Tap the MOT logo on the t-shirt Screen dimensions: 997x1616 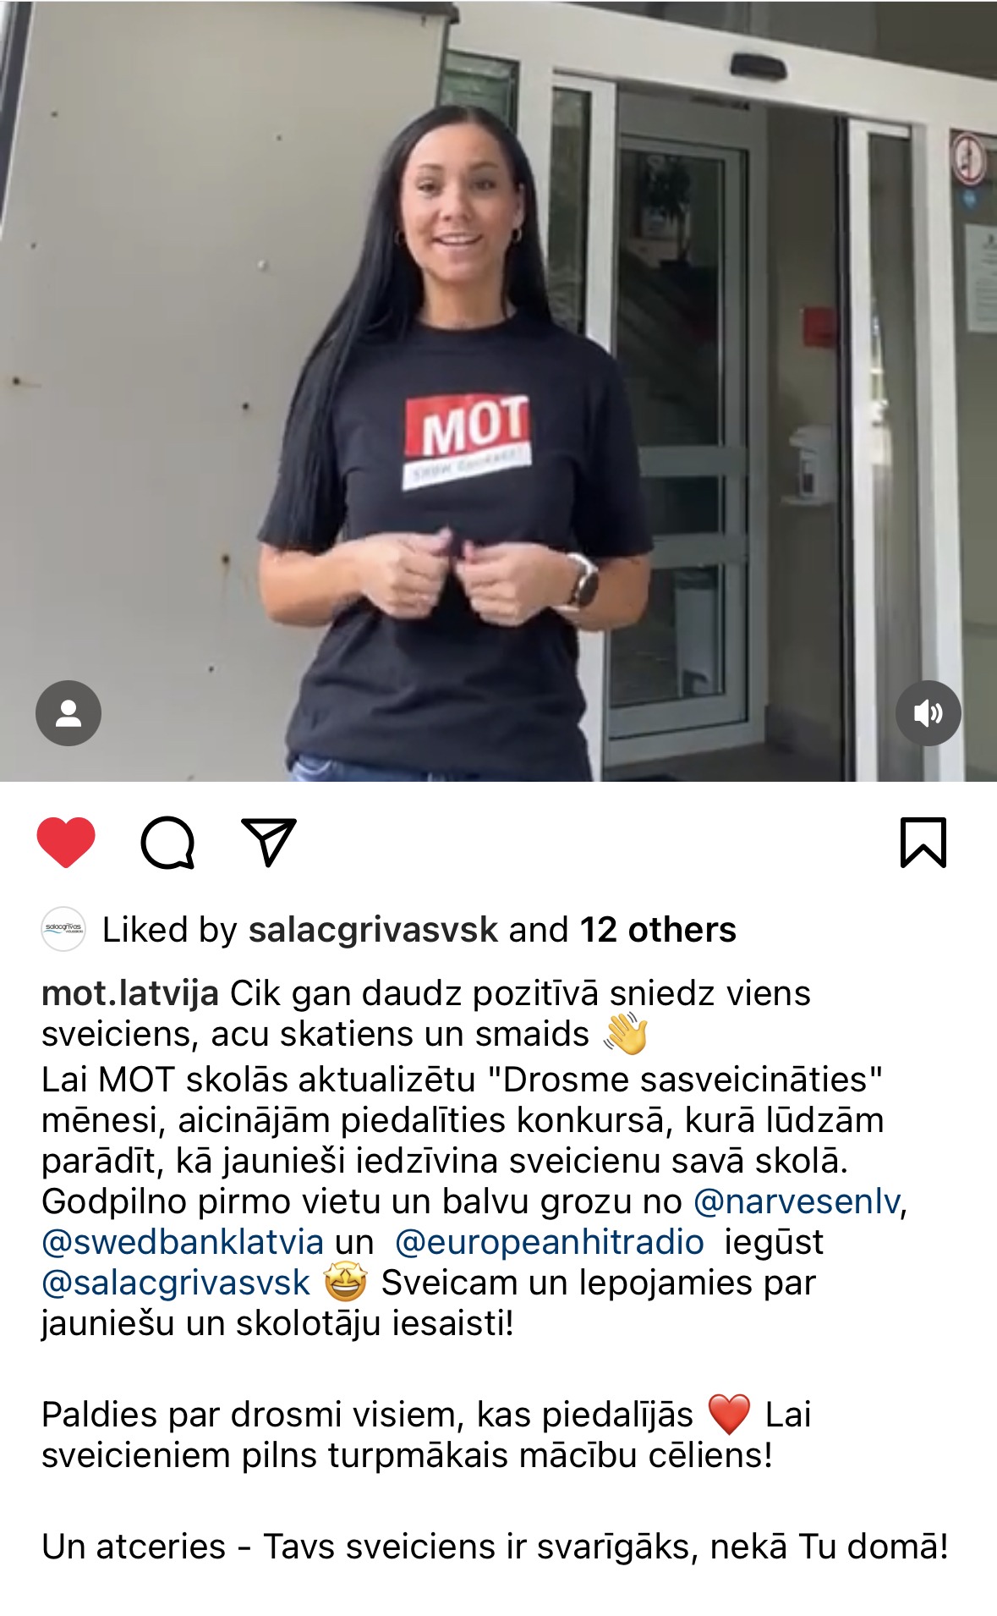467,440
